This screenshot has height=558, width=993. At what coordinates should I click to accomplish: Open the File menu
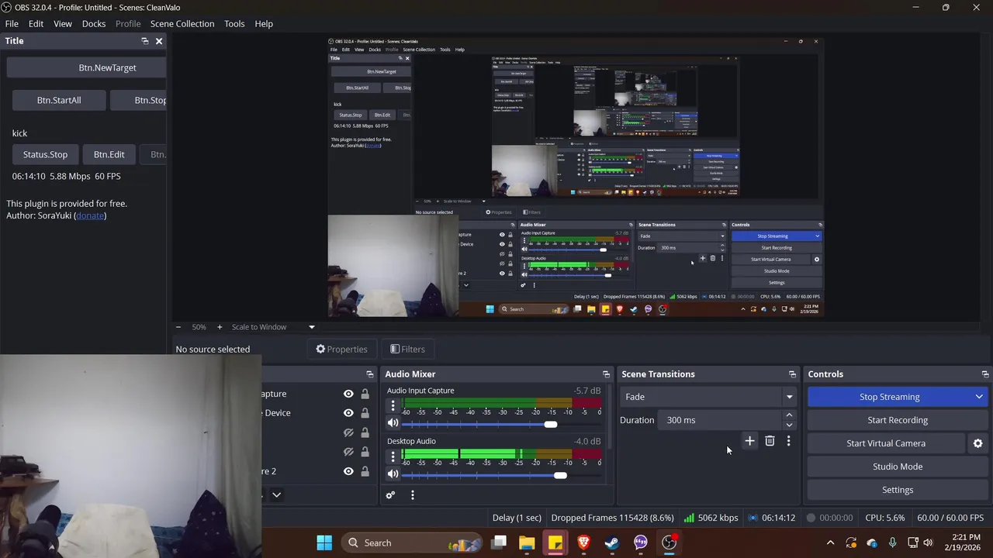coord(12,24)
